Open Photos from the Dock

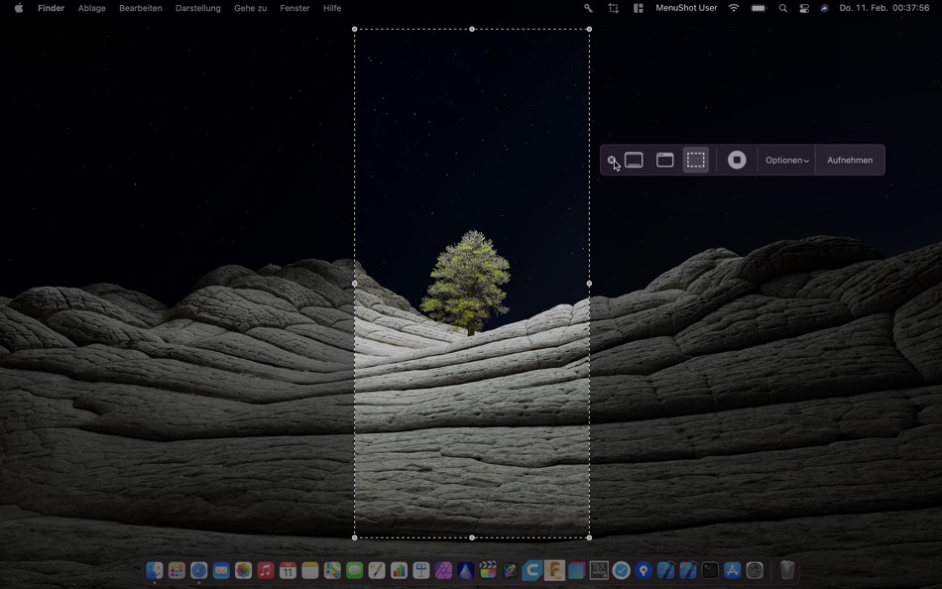click(x=243, y=570)
